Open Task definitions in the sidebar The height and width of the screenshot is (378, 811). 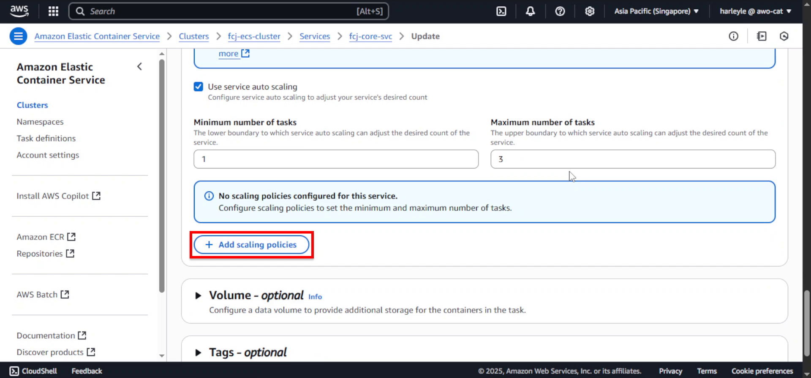(46, 138)
